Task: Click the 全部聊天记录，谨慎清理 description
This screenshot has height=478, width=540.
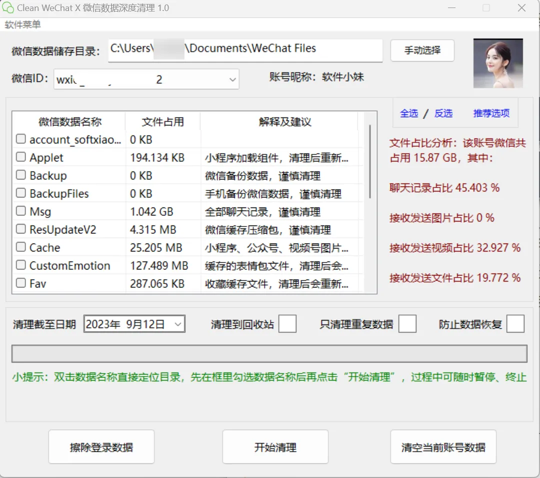Action: (x=263, y=212)
